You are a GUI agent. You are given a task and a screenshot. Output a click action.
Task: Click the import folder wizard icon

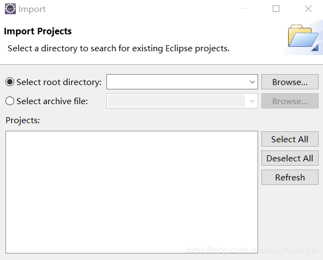click(303, 38)
